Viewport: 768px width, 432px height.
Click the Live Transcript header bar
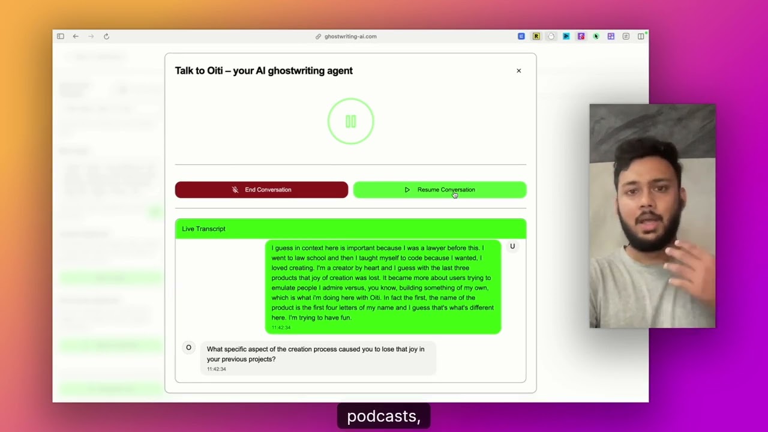[351, 229]
